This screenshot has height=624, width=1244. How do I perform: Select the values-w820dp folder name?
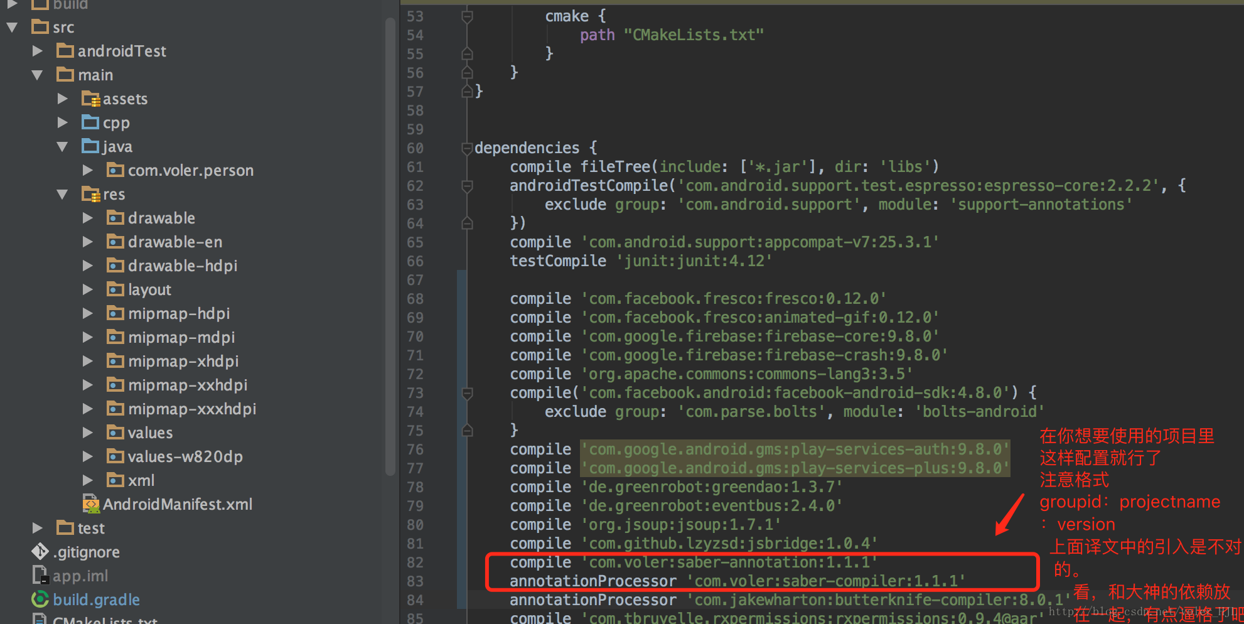(185, 456)
